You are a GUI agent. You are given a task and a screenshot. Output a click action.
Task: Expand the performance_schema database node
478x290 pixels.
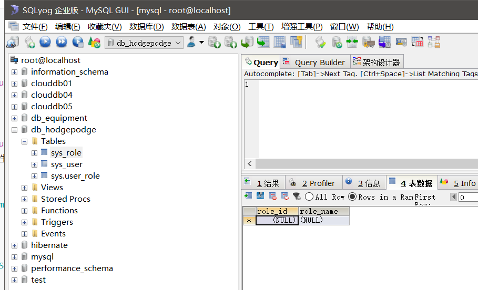[x=14, y=268]
